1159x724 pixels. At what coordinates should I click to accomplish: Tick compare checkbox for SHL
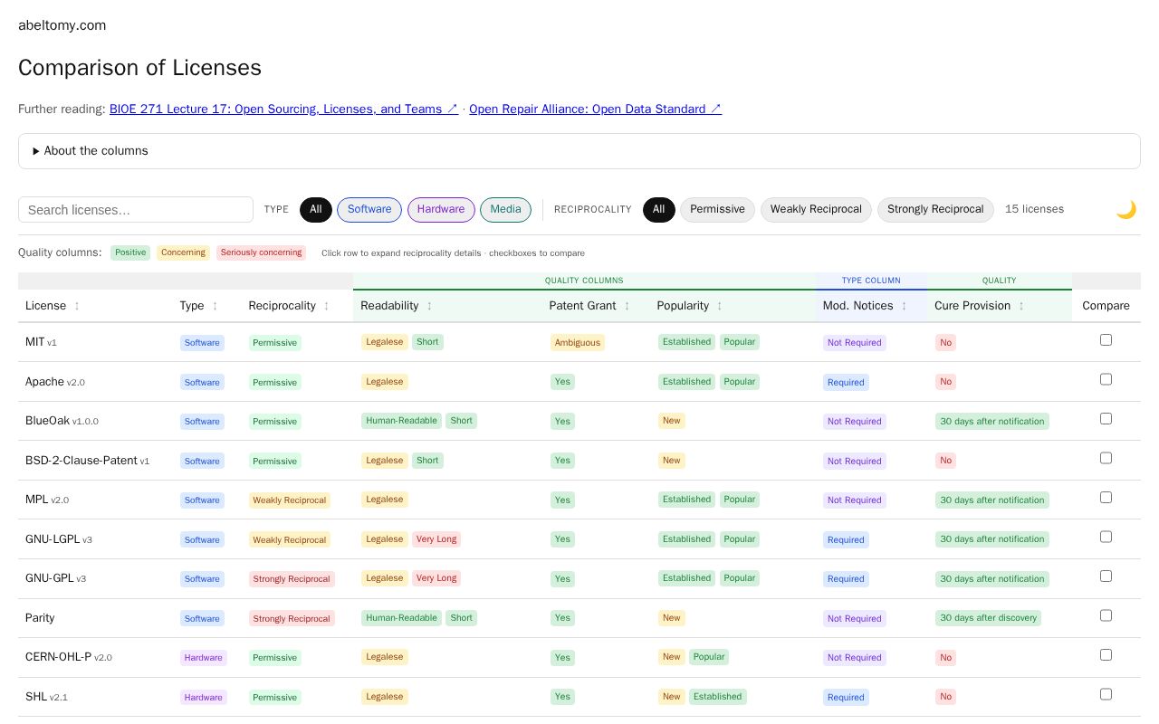tap(1106, 694)
